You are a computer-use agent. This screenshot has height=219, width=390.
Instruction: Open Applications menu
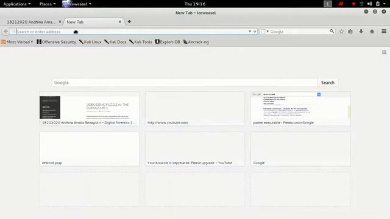pos(17,4)
